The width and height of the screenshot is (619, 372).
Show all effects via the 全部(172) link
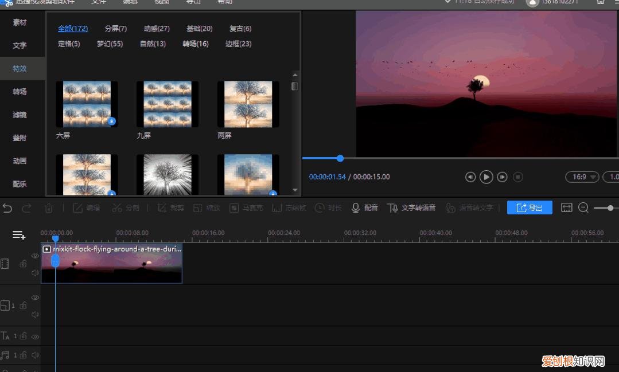click(73, 29)
